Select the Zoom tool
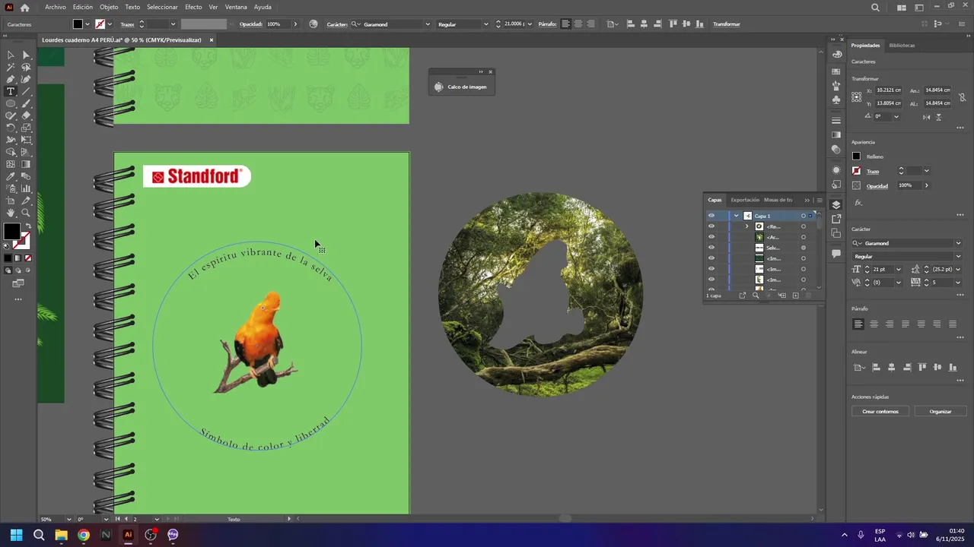 26,213
